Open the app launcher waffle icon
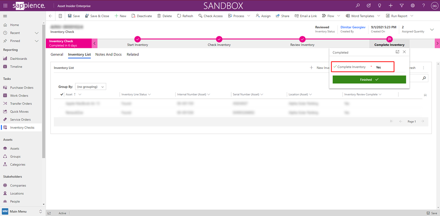 5,6
